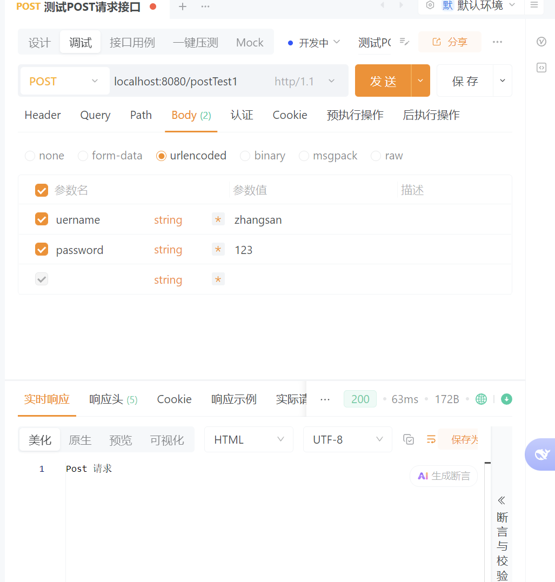The image size is (555, 582).
Task: Click the 200 status code badge
Action: 360,399
